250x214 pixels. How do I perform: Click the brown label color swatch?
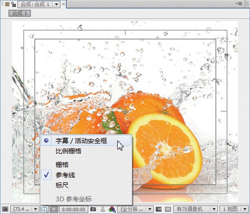(x=7, y=4)
